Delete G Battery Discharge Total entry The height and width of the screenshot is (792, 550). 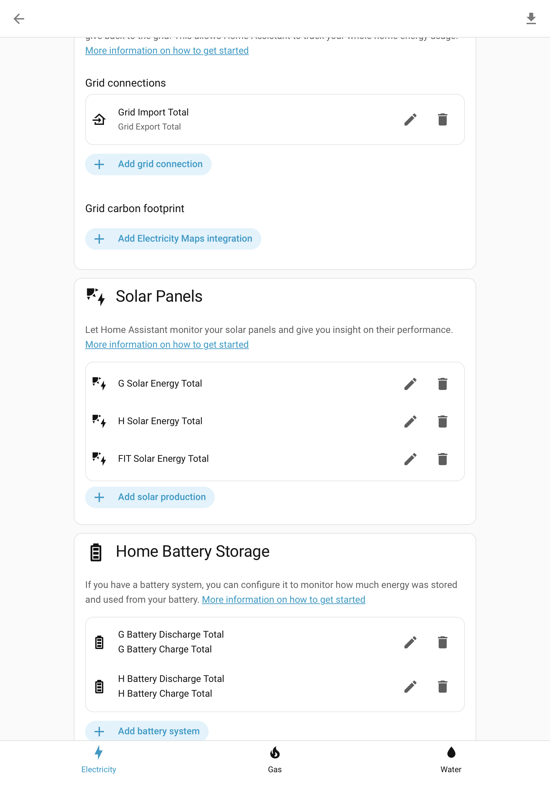click(x=442, y=642)
